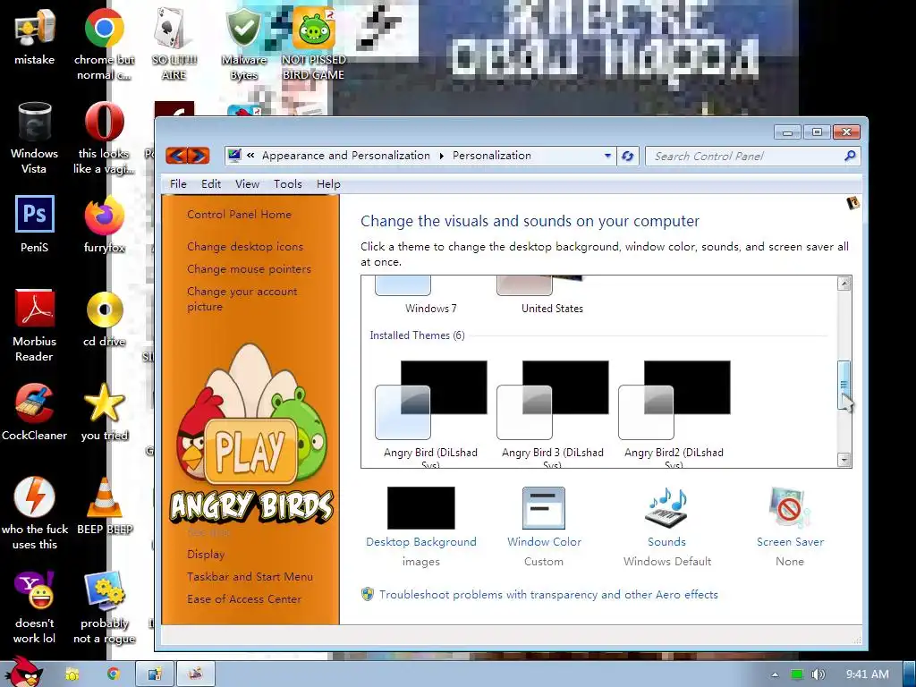Click the Back arrow in Personalization window

click(x=176, y=156)
